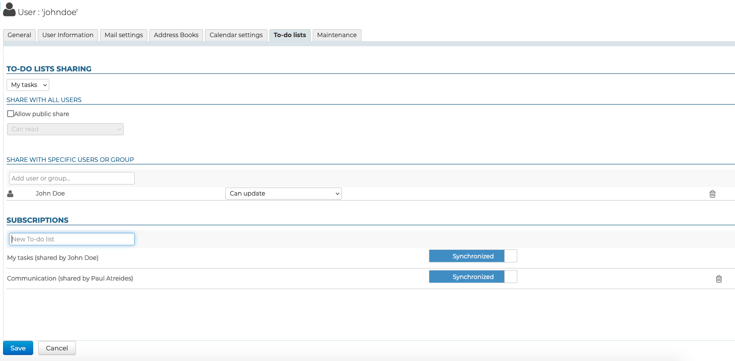Switch to the Maintenance tab

point(336,35)
